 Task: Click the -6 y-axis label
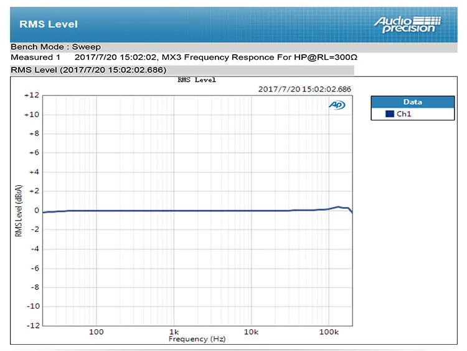pyautogui.click(x=35, y=268)
